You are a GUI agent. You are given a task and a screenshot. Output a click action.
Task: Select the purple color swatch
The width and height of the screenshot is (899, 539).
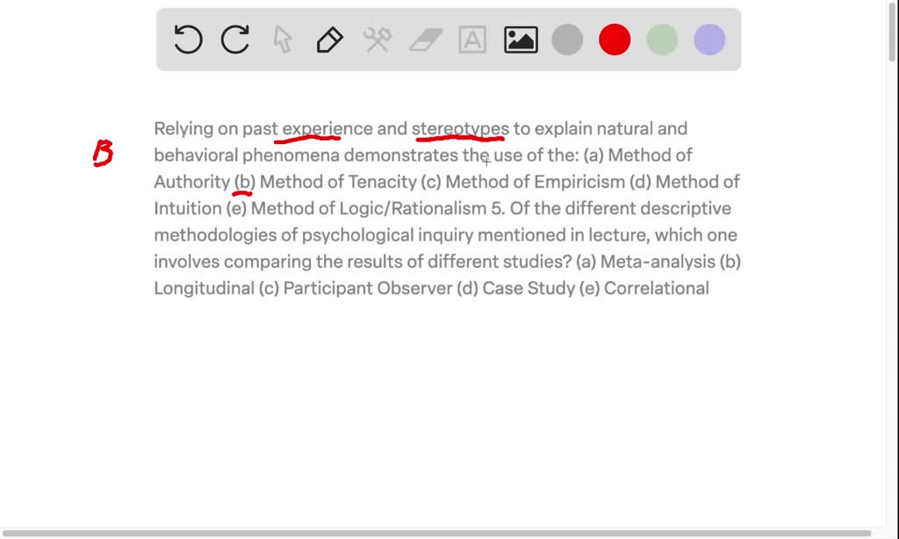[708, 39]
